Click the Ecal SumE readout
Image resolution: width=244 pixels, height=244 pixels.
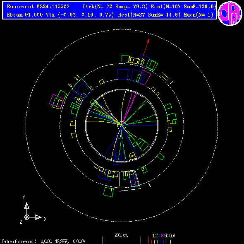pos(200,7)
